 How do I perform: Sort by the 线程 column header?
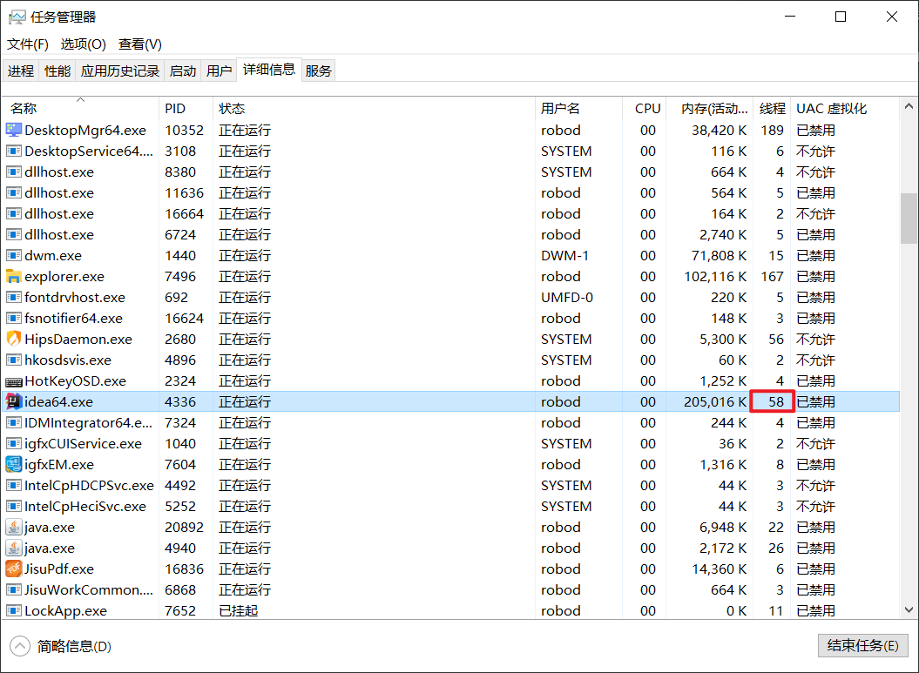point(771,108)
